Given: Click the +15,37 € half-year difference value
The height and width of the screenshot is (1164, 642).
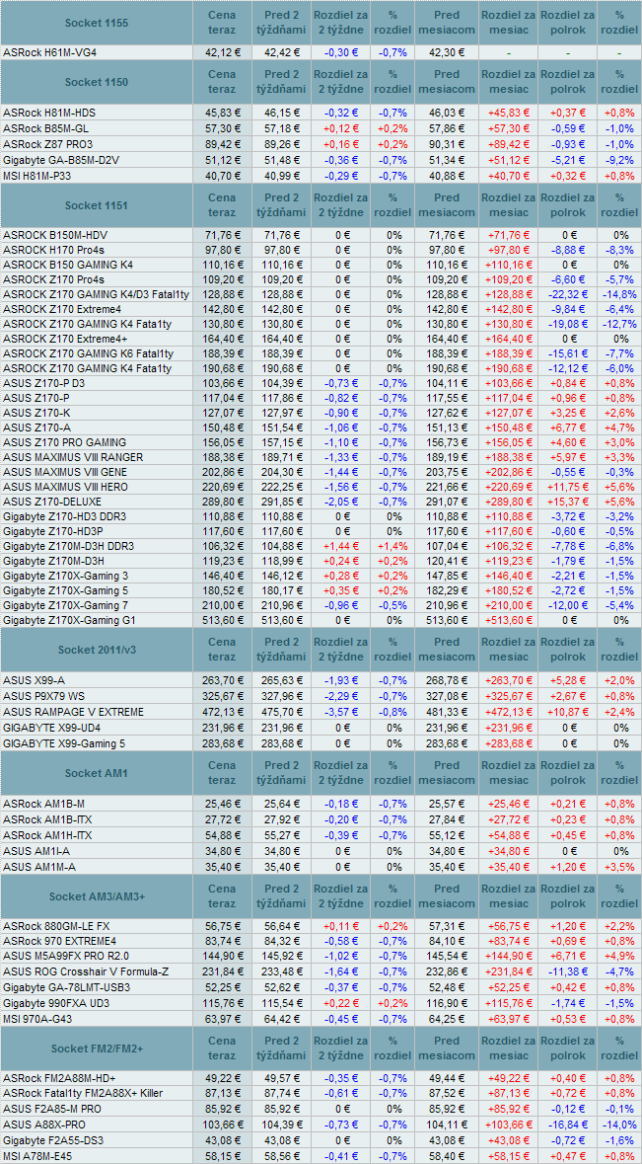Looking at the screenshot, I should (x=569, y=502).
